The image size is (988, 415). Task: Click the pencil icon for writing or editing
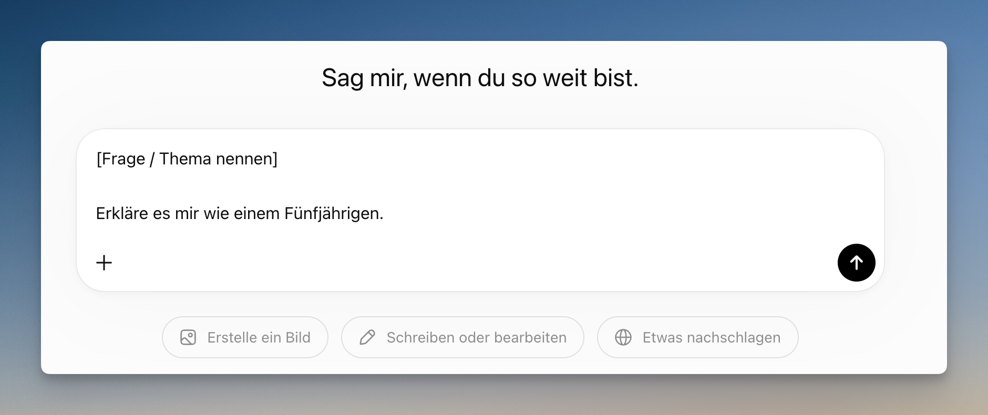point(367,337)
